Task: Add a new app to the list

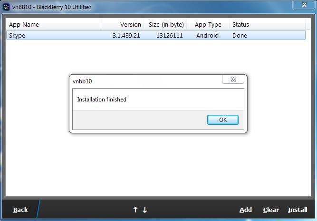Action: [246, 210]
